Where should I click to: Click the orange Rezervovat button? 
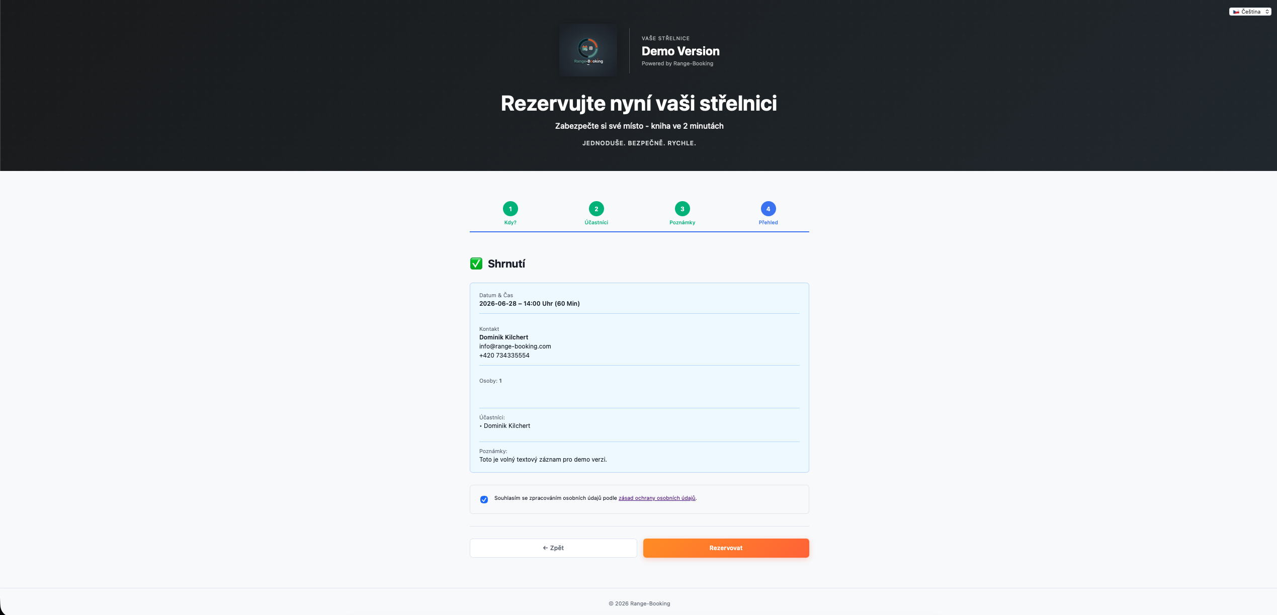726,548
